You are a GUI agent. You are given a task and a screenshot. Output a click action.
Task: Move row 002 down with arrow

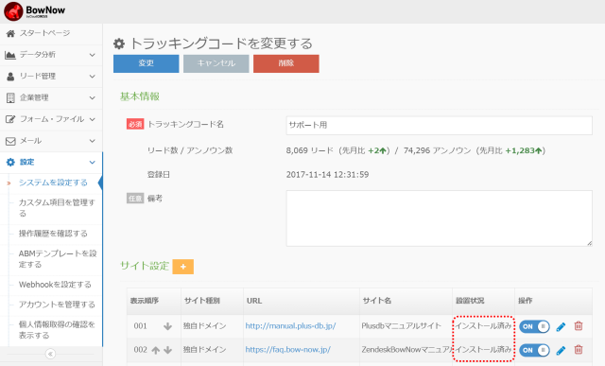click(167, 350)
